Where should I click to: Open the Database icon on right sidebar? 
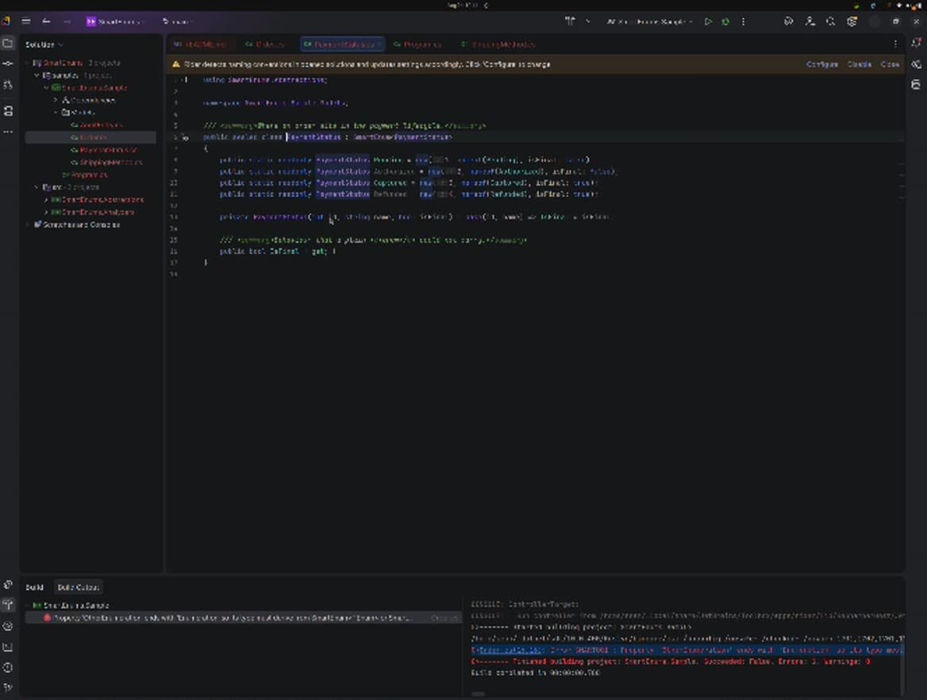tap(916, 85)
